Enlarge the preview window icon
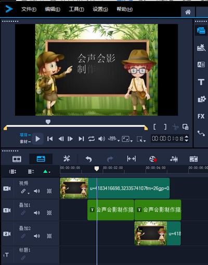Screen dimensions: 208x265 [x=185, y=127]
